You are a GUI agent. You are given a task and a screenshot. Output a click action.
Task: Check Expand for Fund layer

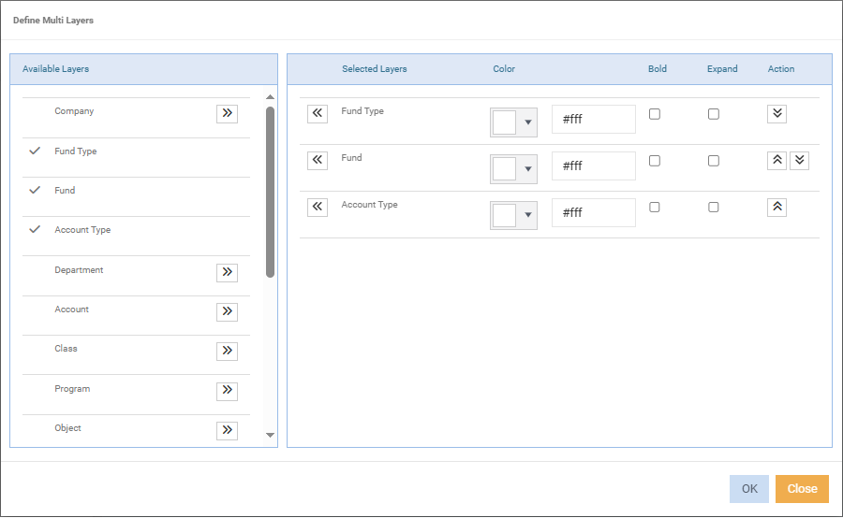tap(714, 161)
